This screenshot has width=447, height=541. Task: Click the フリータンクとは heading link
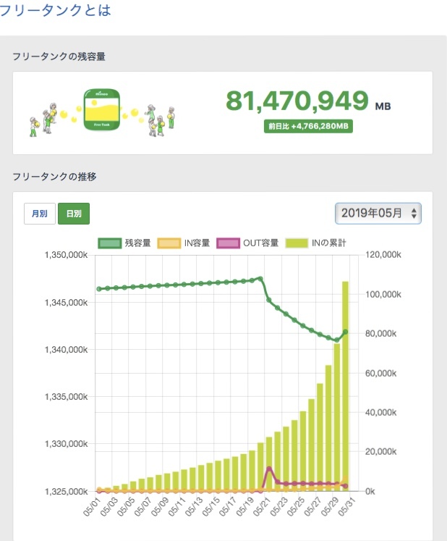click(x=56, y=12)
